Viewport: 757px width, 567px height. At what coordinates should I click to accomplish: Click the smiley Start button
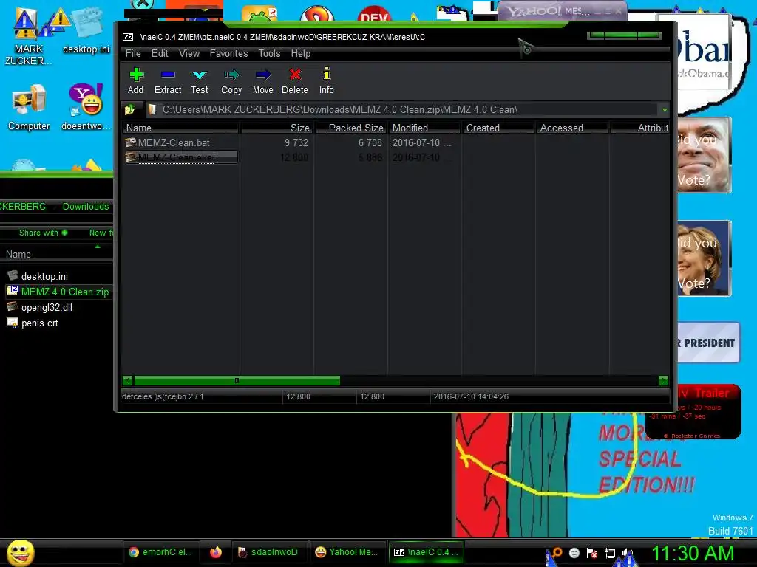tap(20, 552)
